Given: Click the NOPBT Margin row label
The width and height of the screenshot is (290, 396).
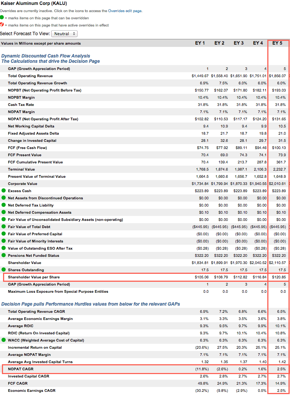Looking at the screenshot, I should click(21, 97).
